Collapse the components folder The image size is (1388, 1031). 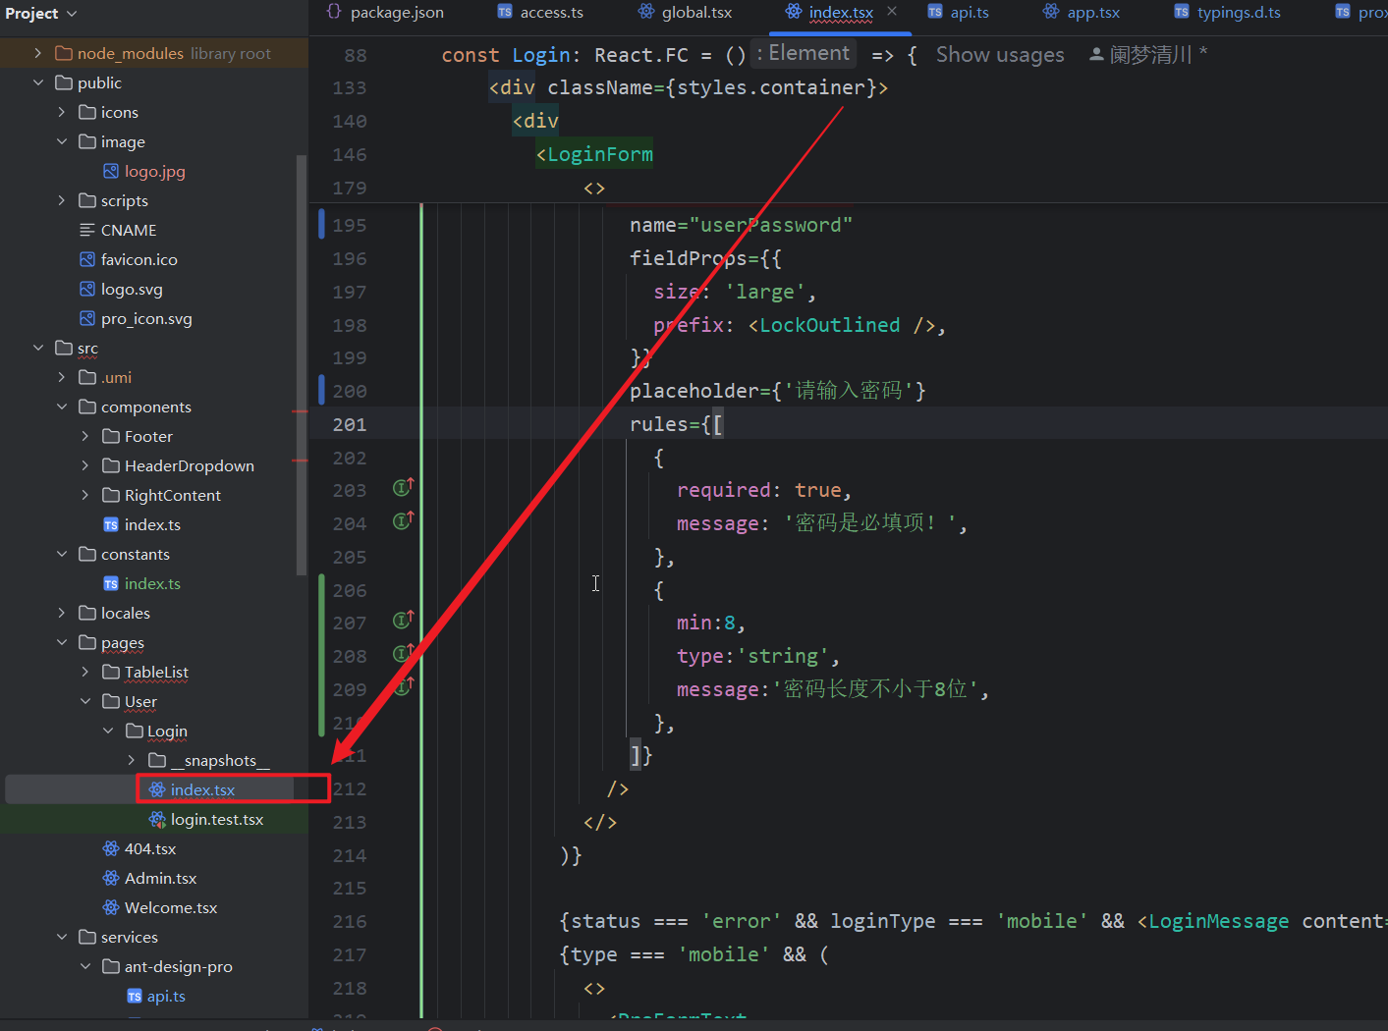click(x=62, y=407)
